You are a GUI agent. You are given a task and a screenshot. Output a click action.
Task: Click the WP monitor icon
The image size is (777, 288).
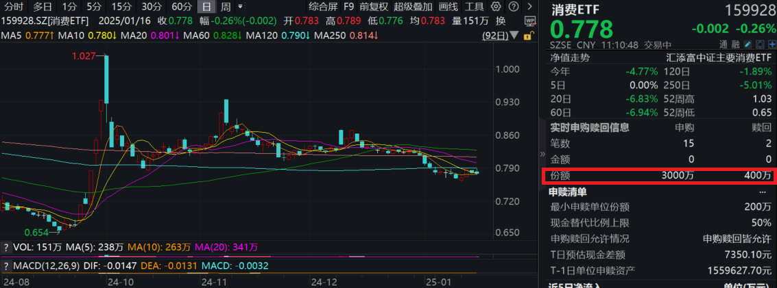(529, 21)
